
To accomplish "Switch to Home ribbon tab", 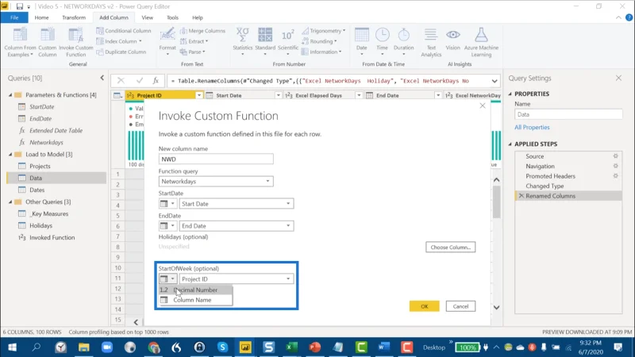I will click(41, 17).
